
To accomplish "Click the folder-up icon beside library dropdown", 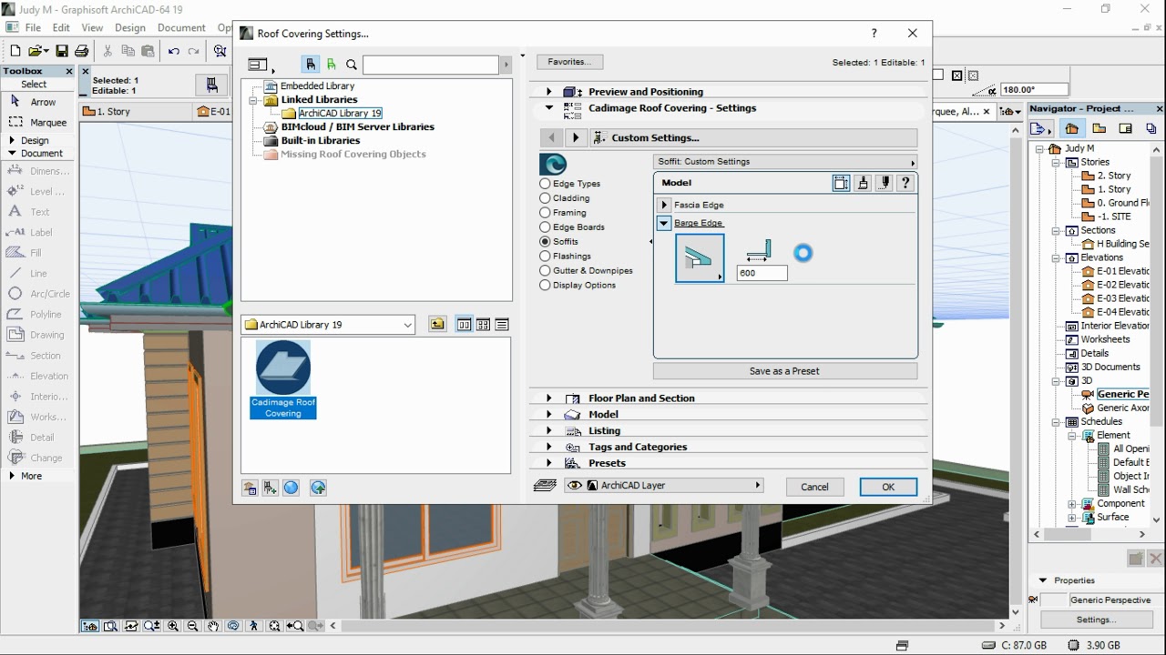I will pos(438,325).
